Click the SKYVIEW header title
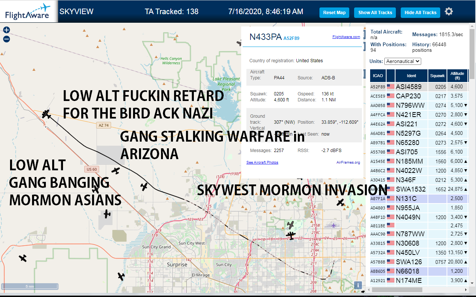The image size is (476, 297). click(x=76, y=12)
